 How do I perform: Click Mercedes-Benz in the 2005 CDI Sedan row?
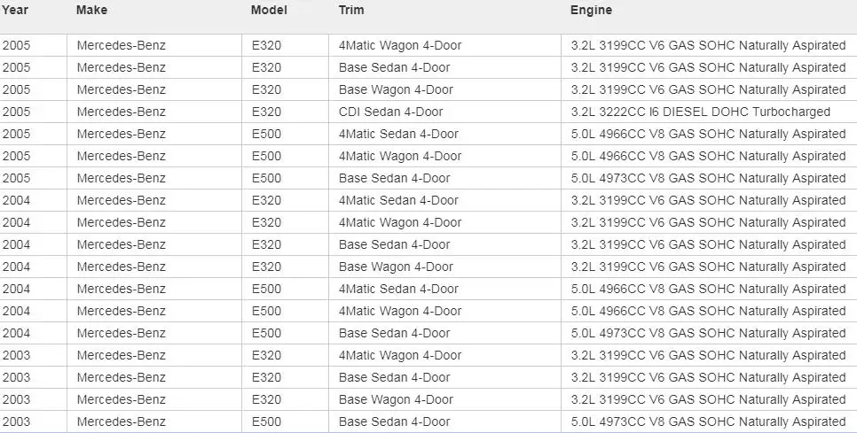coord(122,112)
